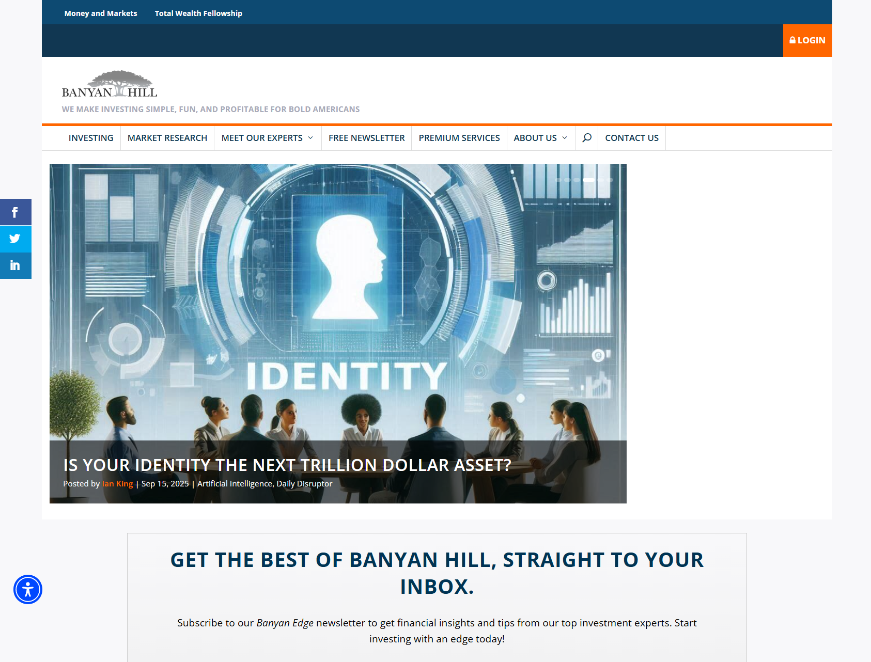871x662 pixels.
Task: Open site search magnifier icon
Action: 587,138
